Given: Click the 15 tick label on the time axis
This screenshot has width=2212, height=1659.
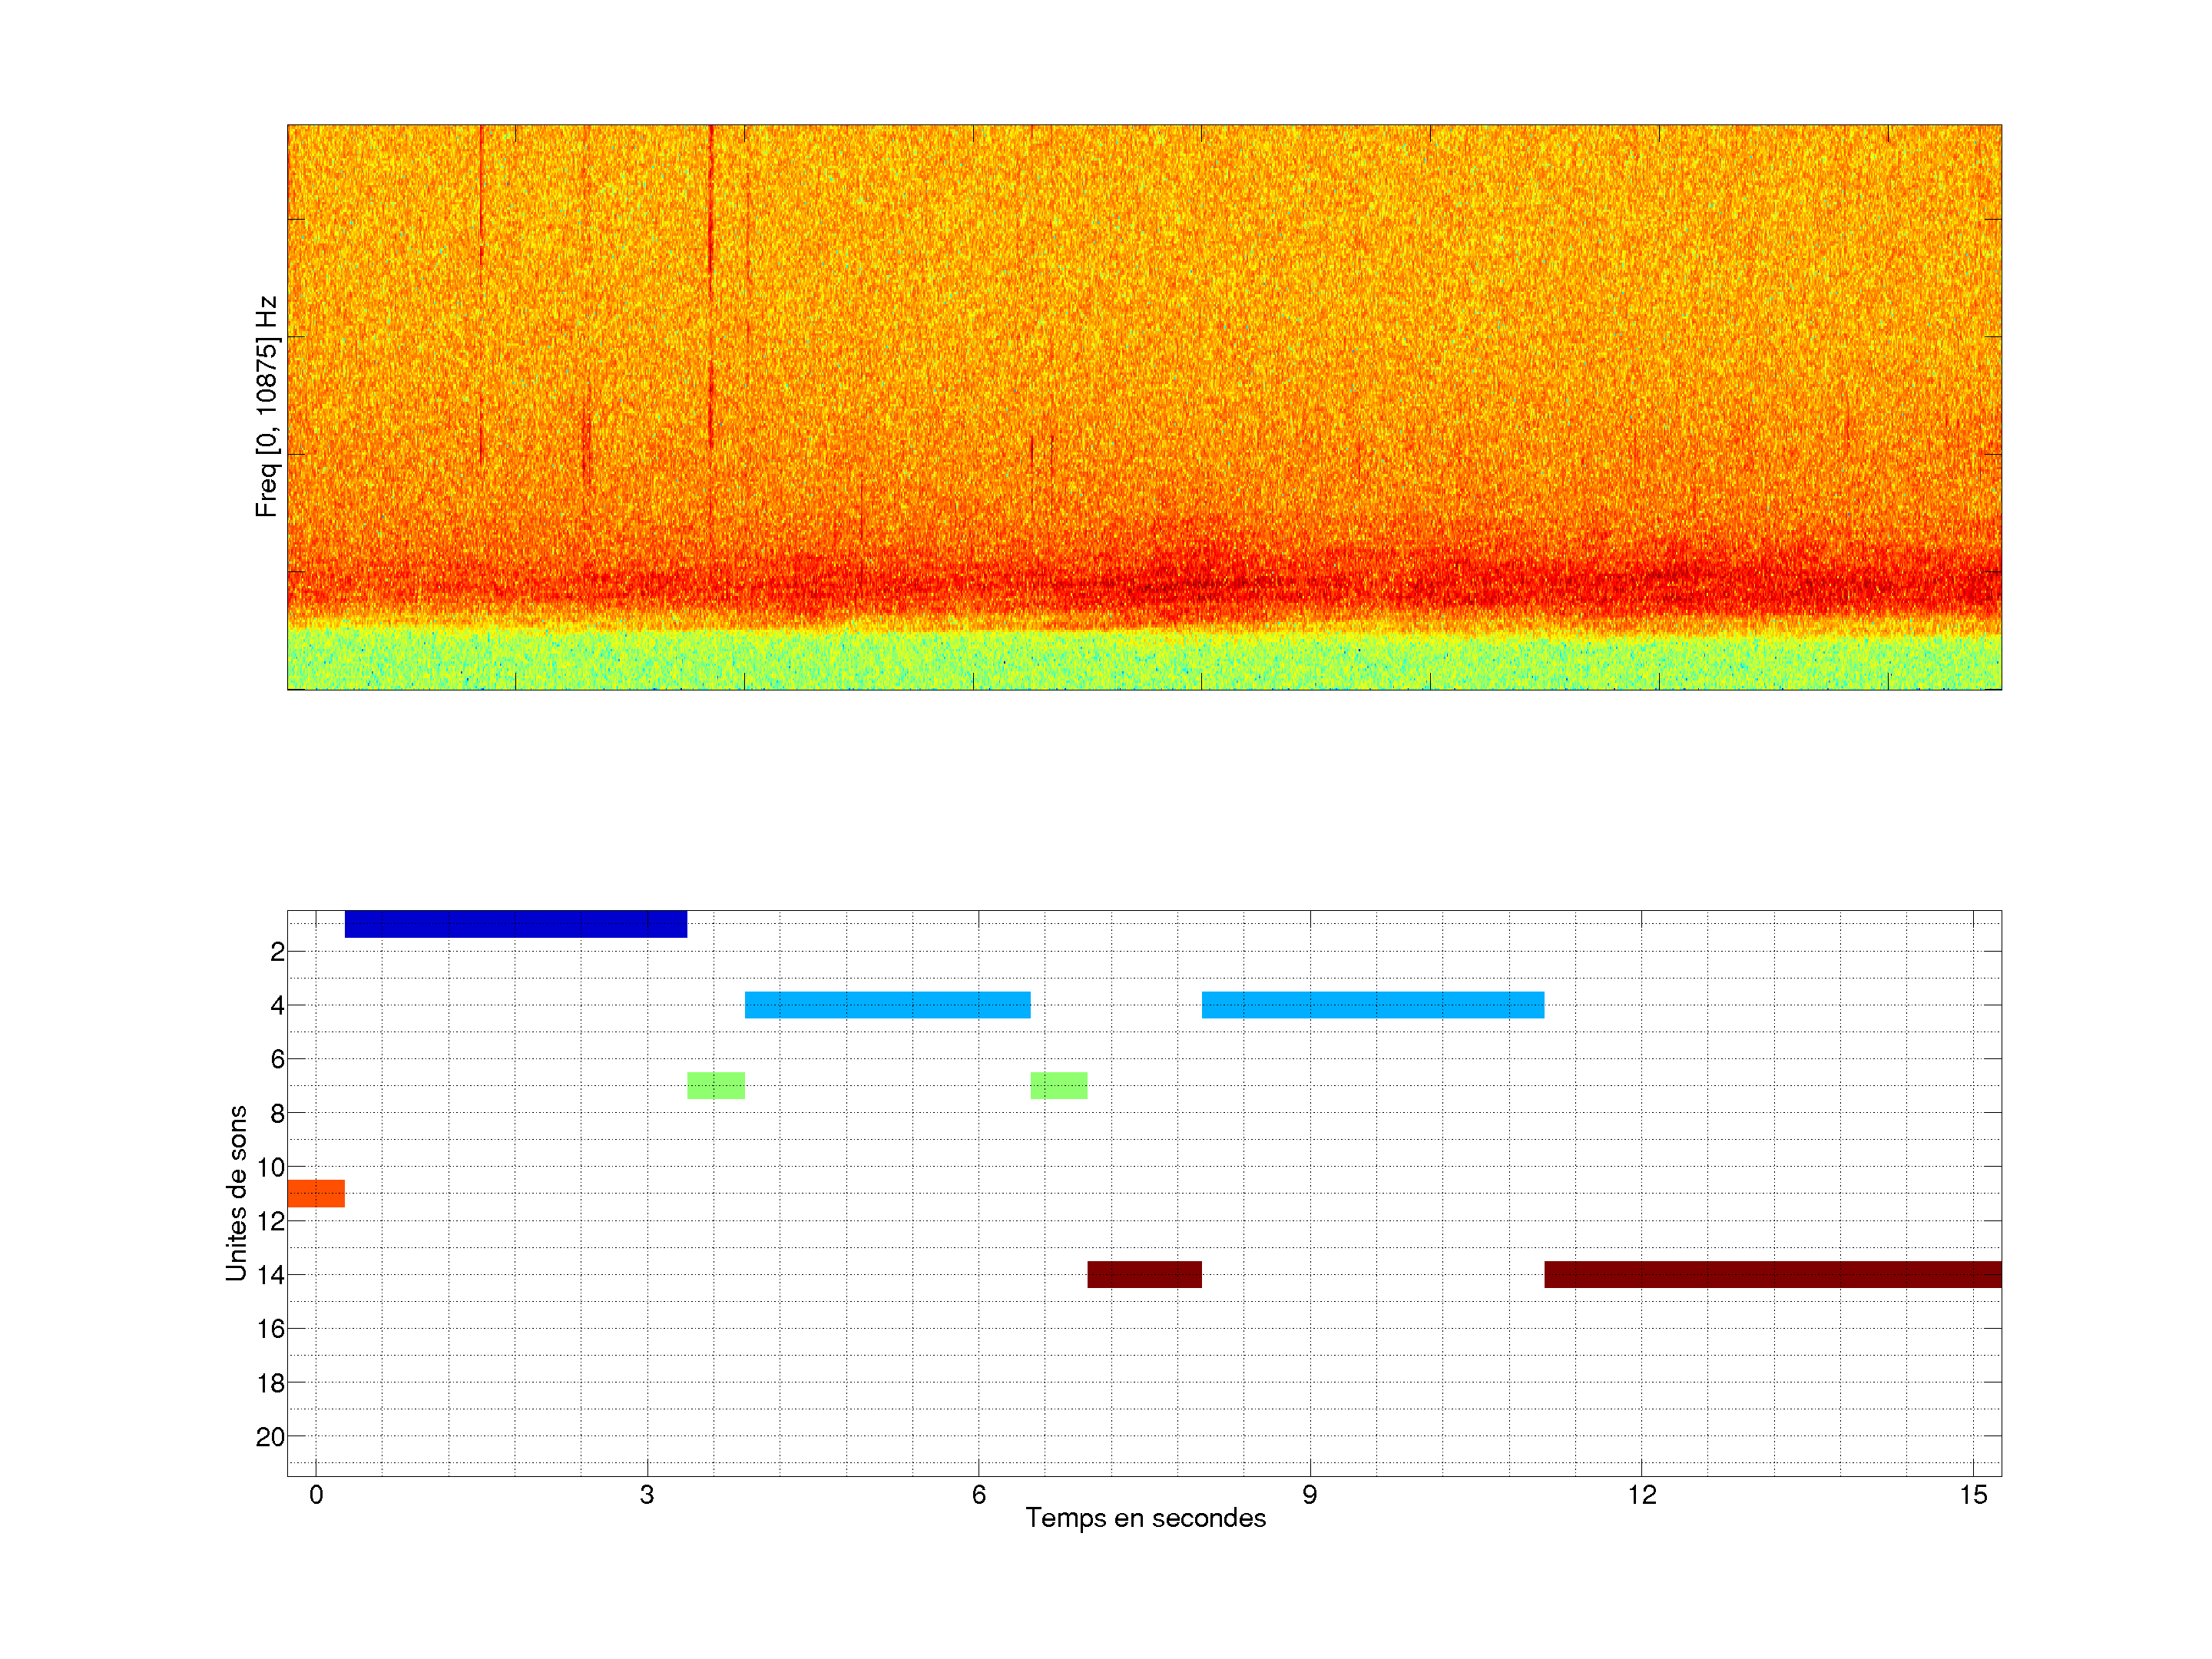Looking at the screenshot, I should pos(1973,1496).
